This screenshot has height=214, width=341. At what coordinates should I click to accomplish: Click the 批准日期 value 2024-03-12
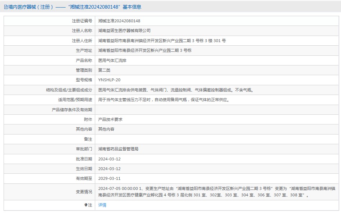[x=109, y=159]
